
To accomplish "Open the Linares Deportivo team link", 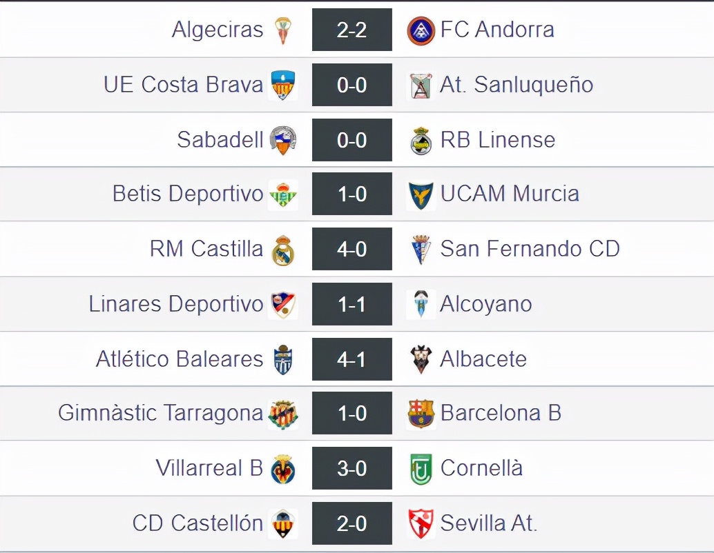I will click(x=176, y=304).
